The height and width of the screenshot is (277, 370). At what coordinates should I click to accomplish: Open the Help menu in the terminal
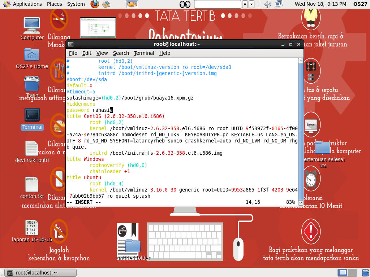coord(165,53)
